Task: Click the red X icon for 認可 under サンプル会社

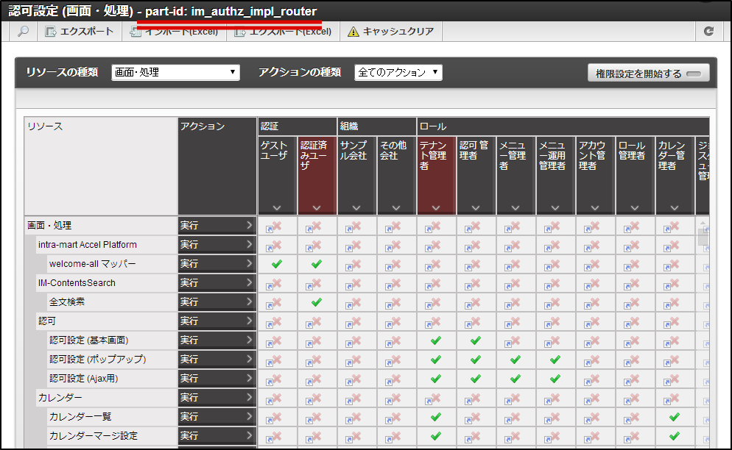Action: click(x=356, y=321)
